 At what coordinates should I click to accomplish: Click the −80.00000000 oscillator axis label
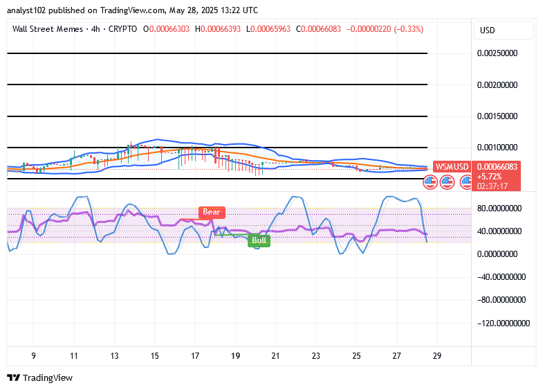[501, 300]
